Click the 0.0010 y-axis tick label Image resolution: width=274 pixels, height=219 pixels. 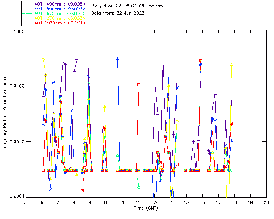point(17,142)
